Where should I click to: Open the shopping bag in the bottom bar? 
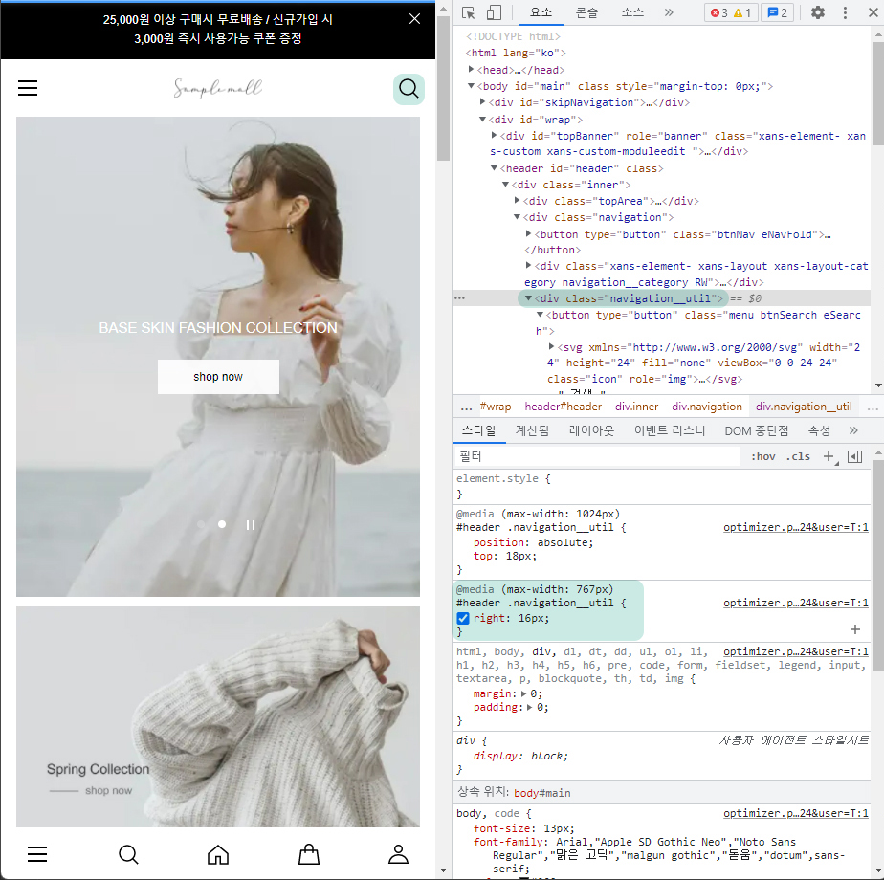pyautogui.click(x=308, y=854)
